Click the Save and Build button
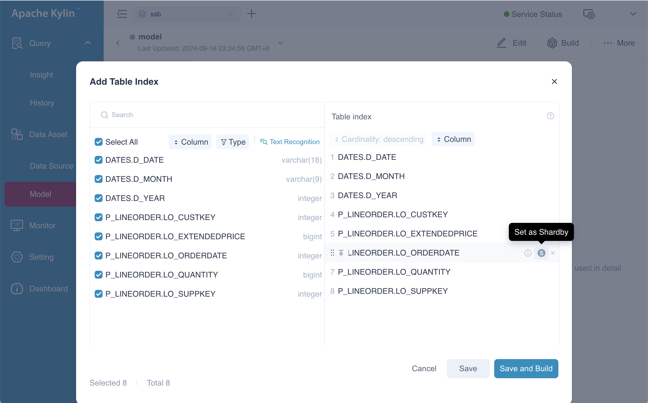Viewport: 648px width, 403px height. pos(525,369)
